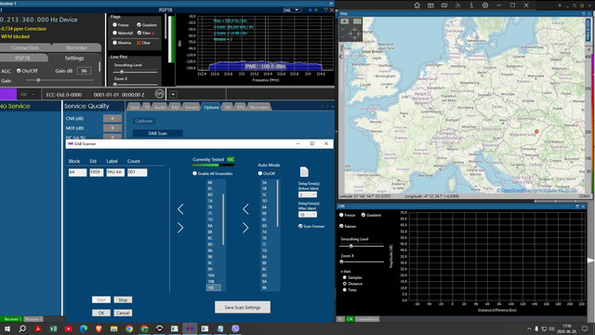
Task: Open the DelayTime Before Ident dropdown
Action: click(308, 194)
